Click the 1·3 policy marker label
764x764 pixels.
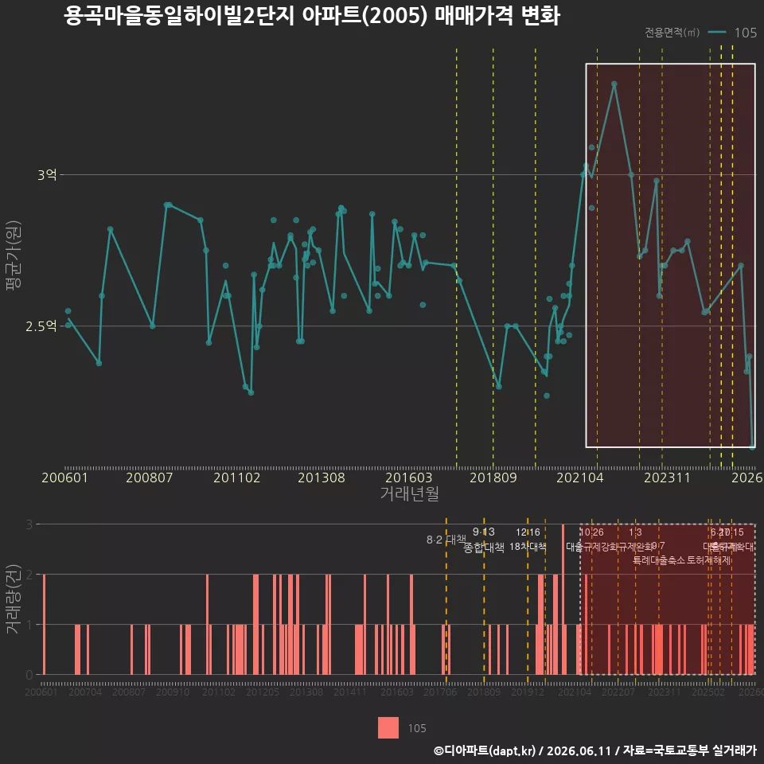point(635,532)
